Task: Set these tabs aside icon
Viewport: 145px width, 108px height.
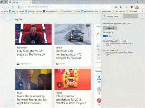Action: [x=6, y=2]
